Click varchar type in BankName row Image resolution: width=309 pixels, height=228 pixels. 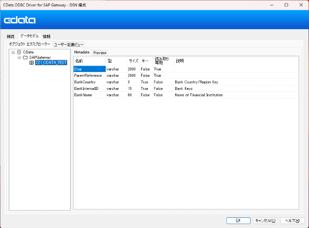click(x=113, y=95)
